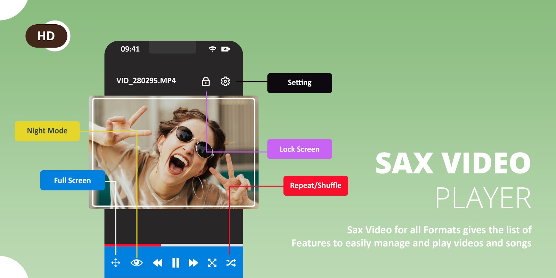Click the yellow Night Mode label
Viewport: 556px width, 278px height.
coord(47,131)
